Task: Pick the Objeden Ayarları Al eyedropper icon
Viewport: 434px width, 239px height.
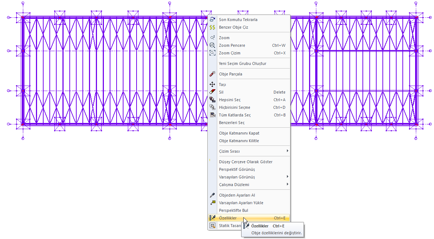Action: click(213, 195)
